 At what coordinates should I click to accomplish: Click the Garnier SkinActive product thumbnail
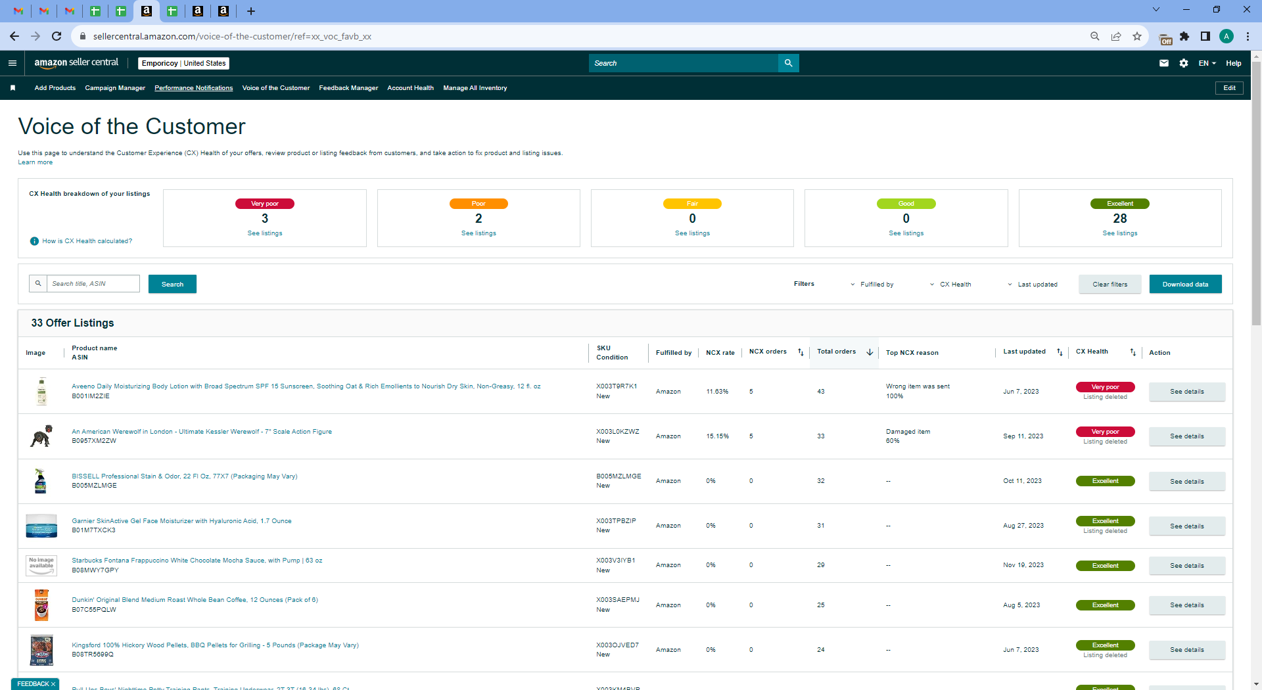coord(41,526)
